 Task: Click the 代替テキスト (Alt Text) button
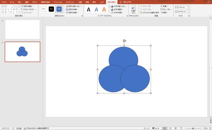coord(133,9)
